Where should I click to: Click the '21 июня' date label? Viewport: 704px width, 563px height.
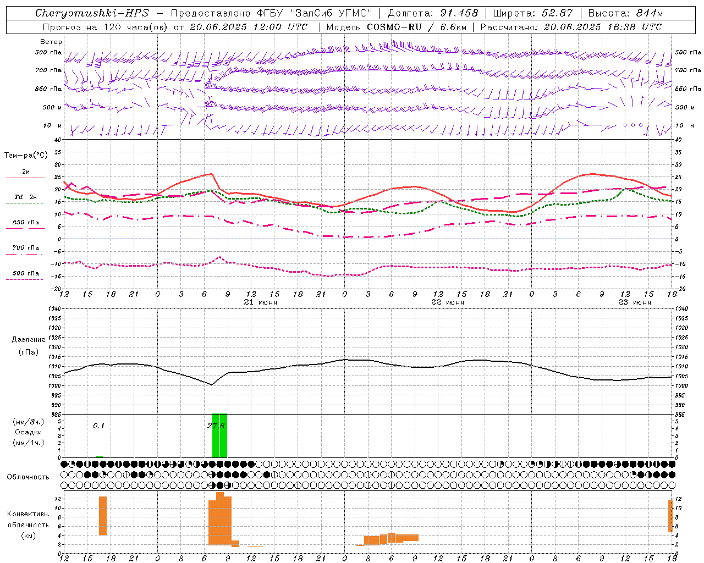click(261, 302)
